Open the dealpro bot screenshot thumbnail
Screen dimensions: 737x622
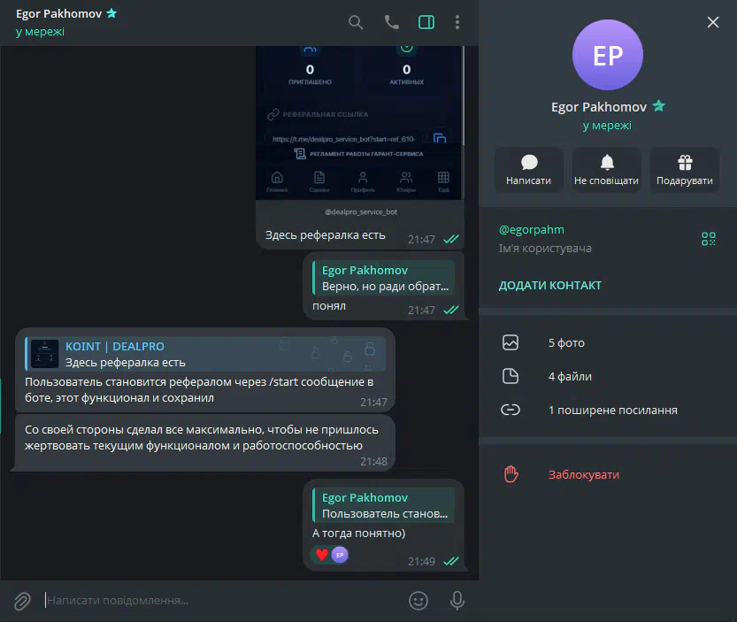[360, 123]
